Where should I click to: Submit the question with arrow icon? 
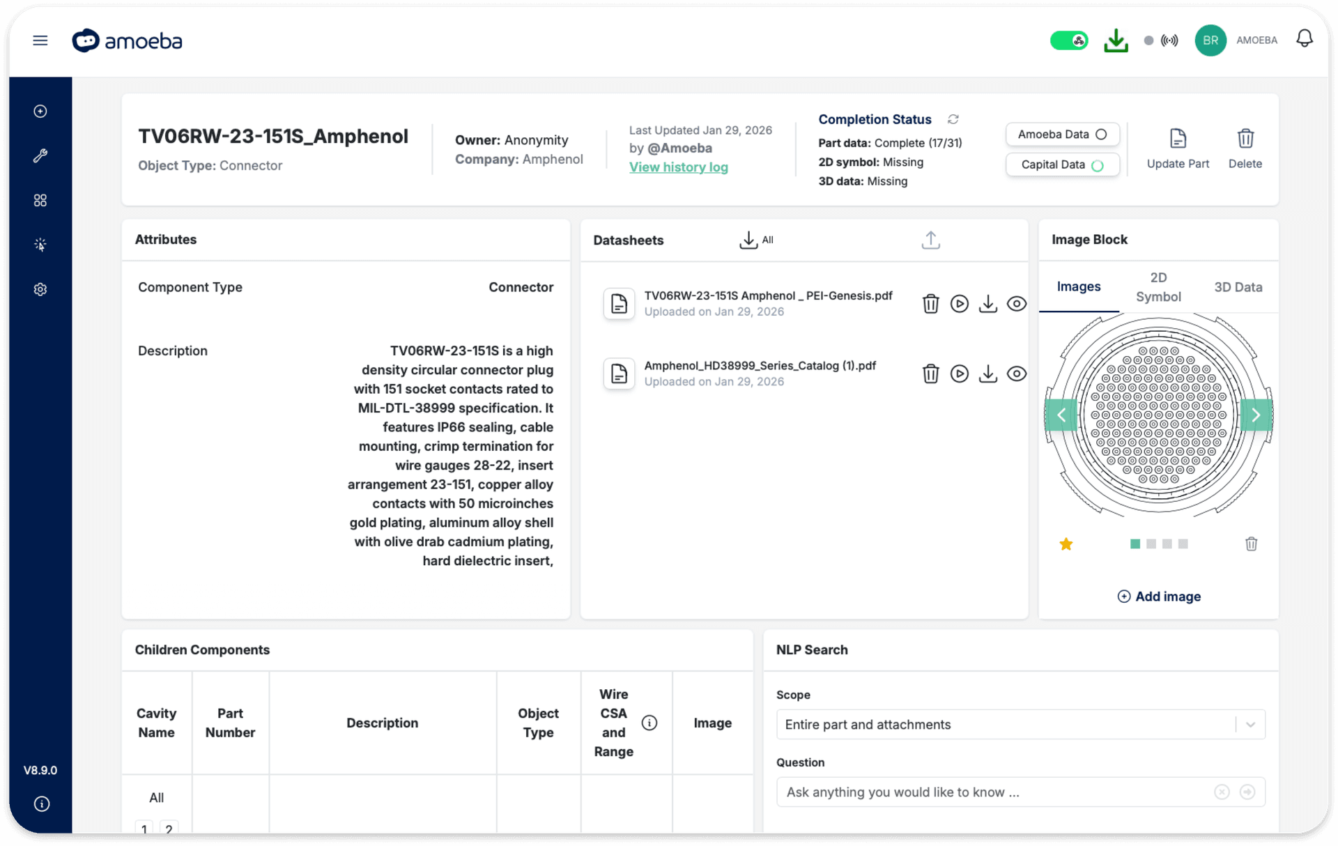click(x=1247, y=792)
